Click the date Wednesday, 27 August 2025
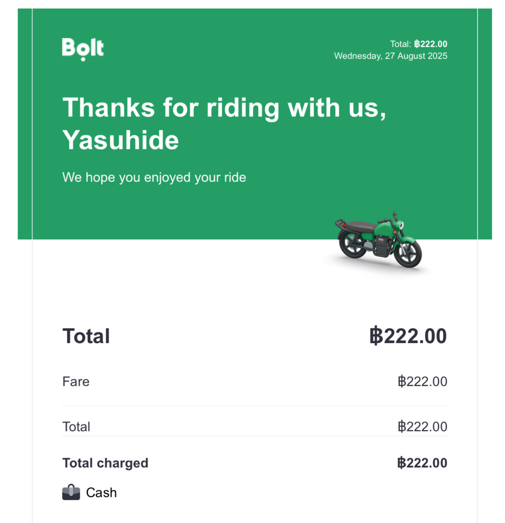The height and width of the screenshot is (523, 505). coord(391,56)
